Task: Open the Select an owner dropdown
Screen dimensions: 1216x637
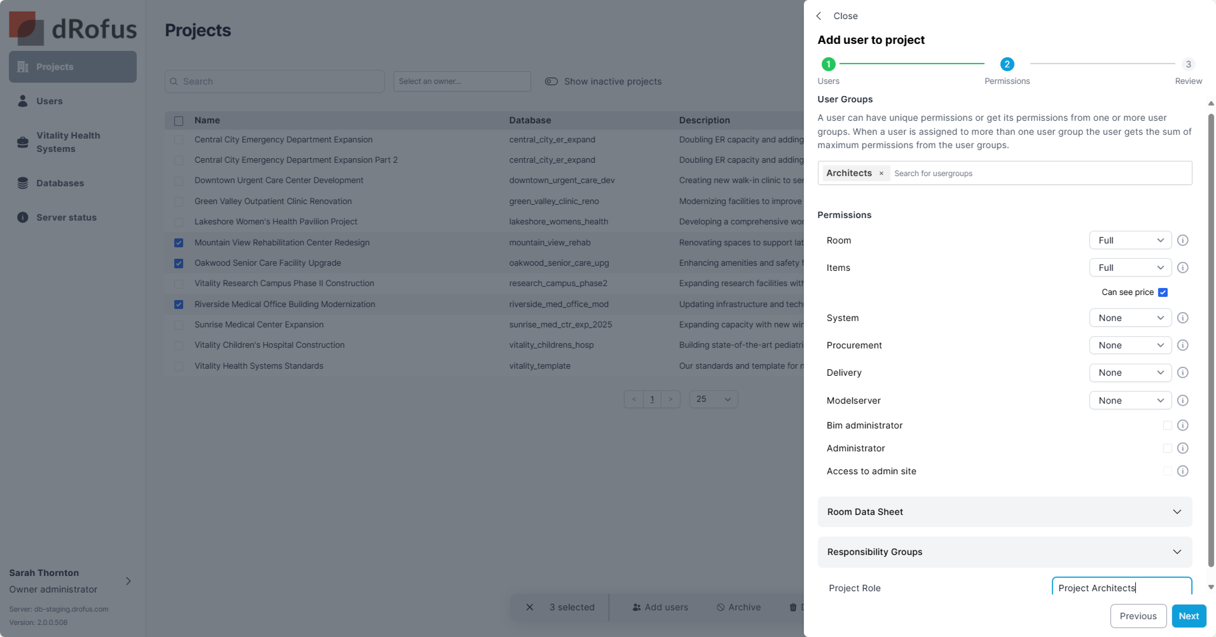Action: (462, 81)
